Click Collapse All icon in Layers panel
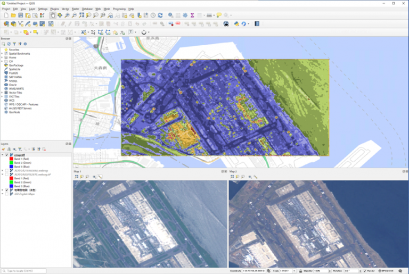The image size is (409, 274). point(38,149)
